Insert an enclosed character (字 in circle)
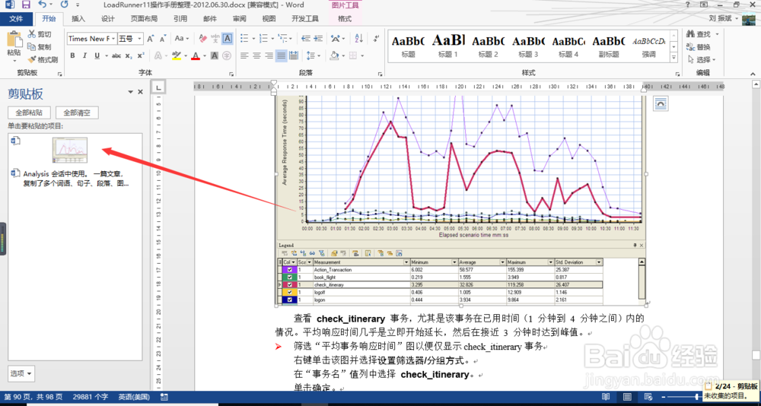Viewport: 761px width, 406px height. pos(227,56)
